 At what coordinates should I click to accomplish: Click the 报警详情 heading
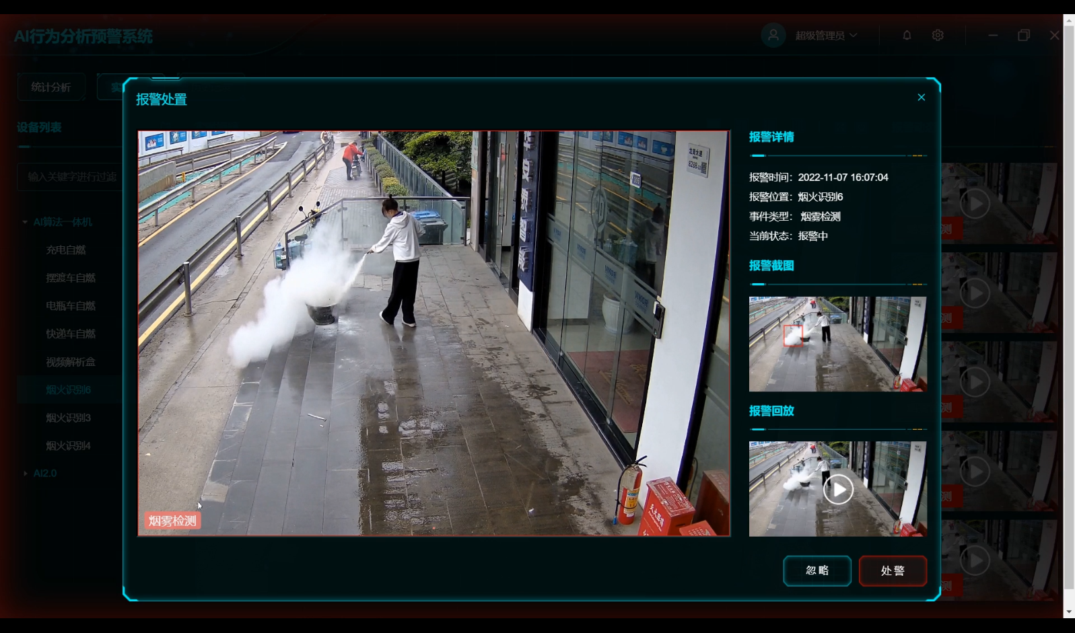[771, 137]
